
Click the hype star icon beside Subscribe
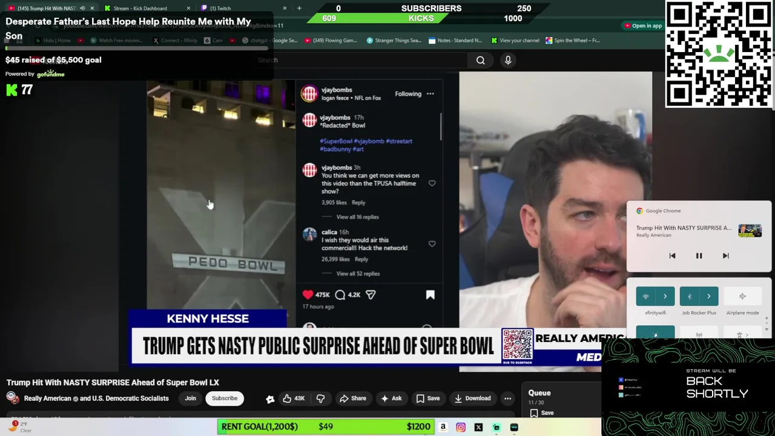coord(270,398)
